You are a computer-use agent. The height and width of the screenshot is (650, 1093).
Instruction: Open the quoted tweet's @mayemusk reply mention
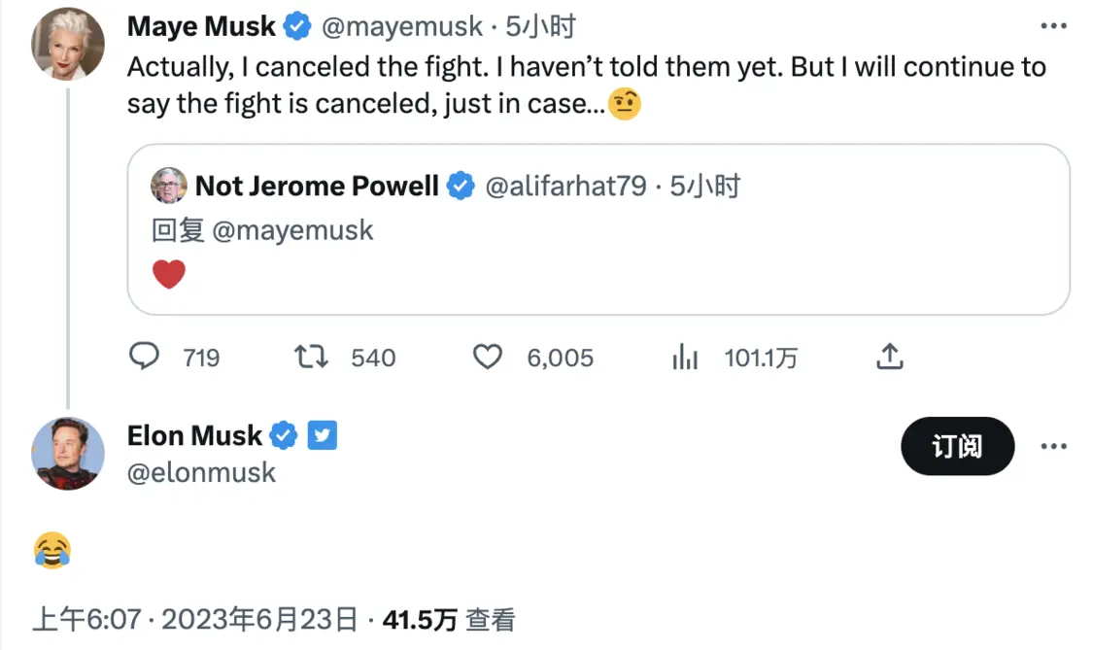(292, 230)
